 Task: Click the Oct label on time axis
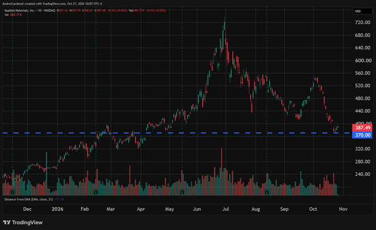313,209
